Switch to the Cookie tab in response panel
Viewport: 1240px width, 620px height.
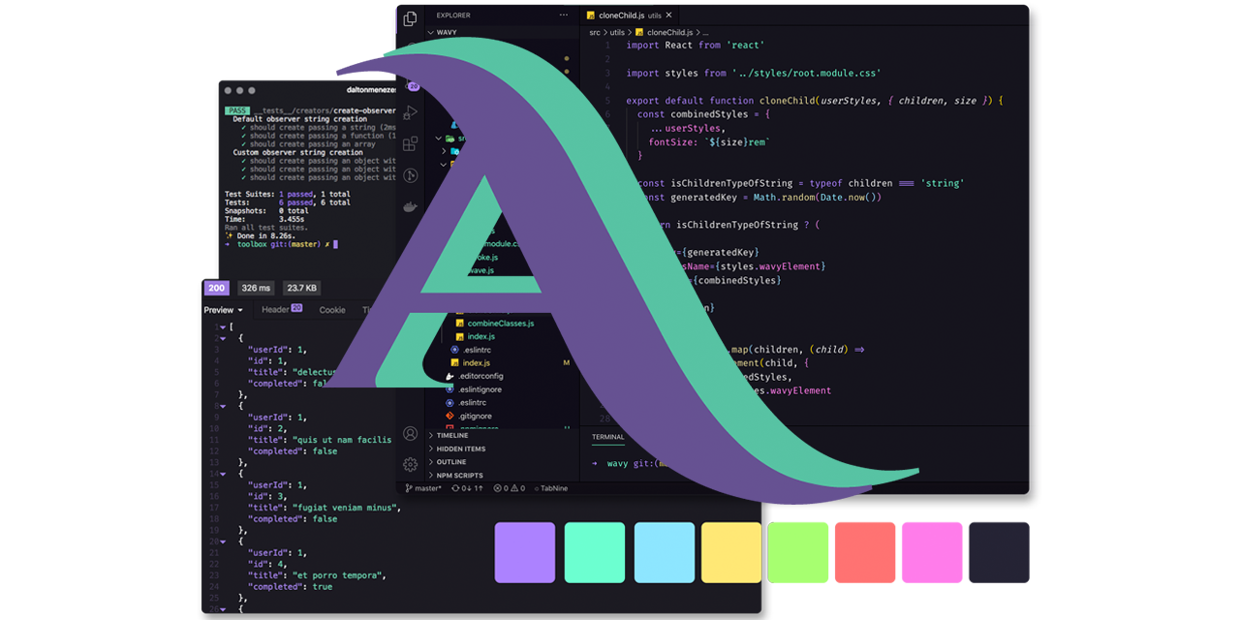(x=332, y=310)
